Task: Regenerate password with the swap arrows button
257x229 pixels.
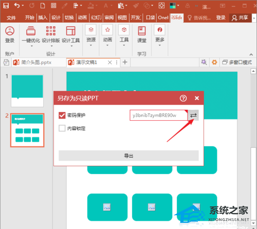Action: [193, 115]
